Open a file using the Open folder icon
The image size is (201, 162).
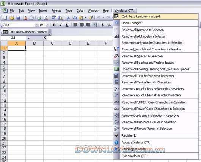pyautogui.click(x=12, y=17)
